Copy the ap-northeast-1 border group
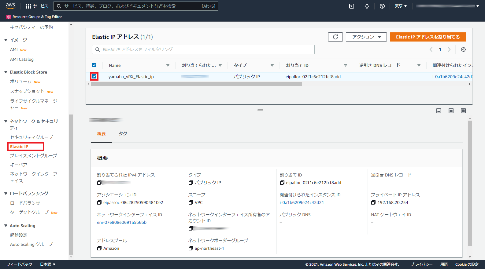The width and height of the screenshot is (485, 269). [191, 248]
